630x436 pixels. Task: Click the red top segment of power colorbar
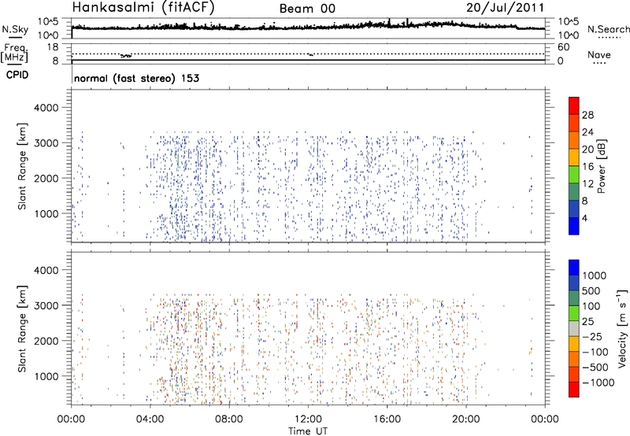(x=574, y=106)
